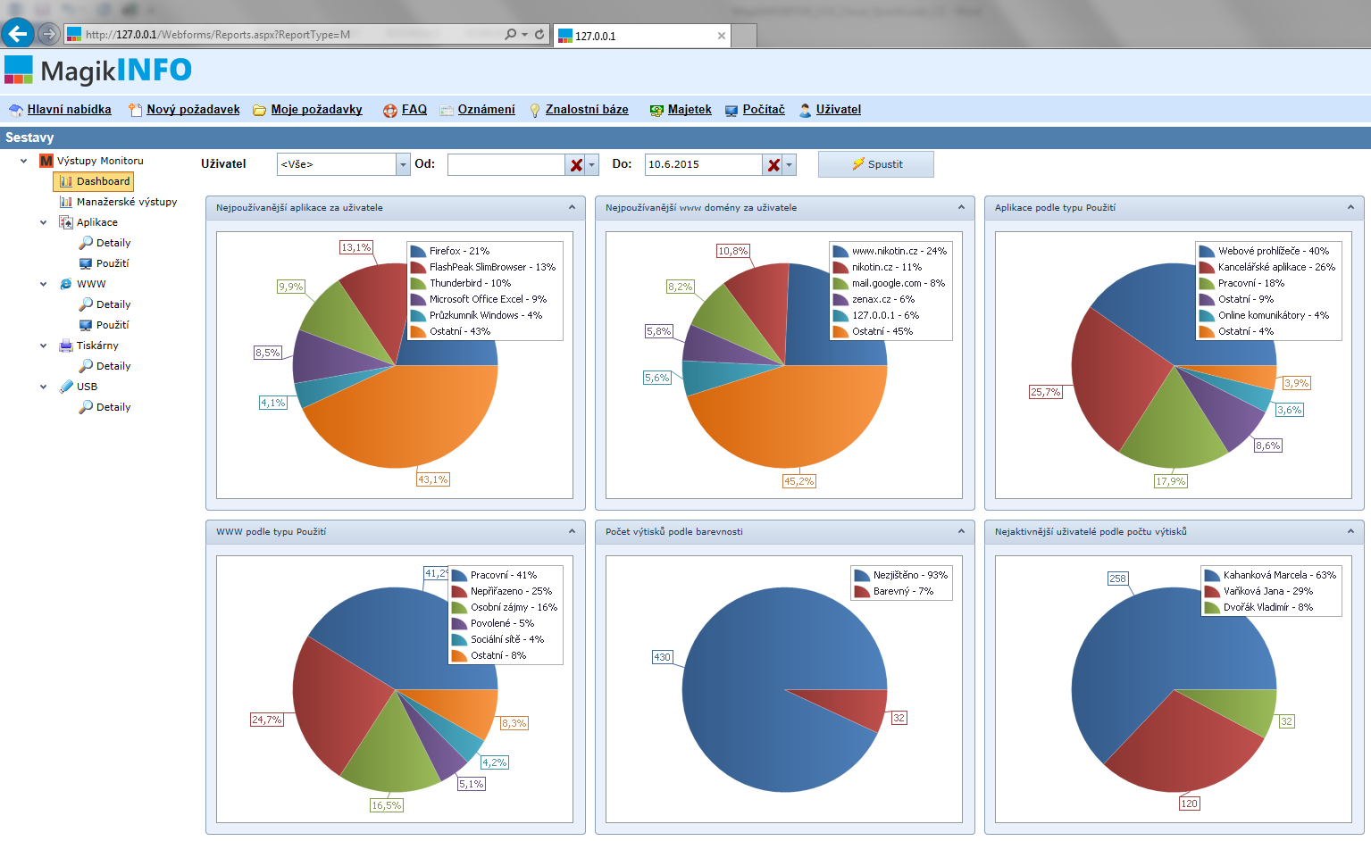This screenshot has height=841, width=1371.
Task: Click the browser back arrow button
Action: (x=18, y=34)
